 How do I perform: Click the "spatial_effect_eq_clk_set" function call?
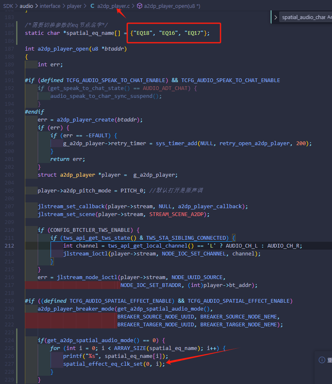[x=103, y=364]
